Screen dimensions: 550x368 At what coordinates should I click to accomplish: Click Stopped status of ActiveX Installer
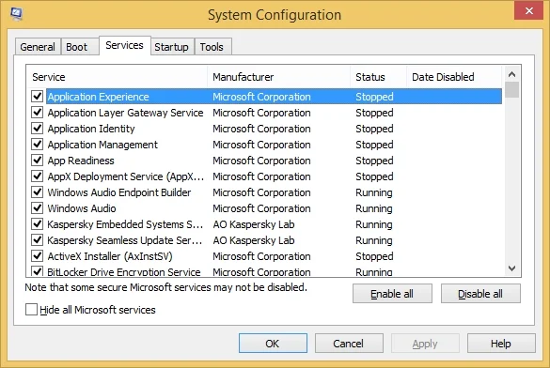coord(374,256)
